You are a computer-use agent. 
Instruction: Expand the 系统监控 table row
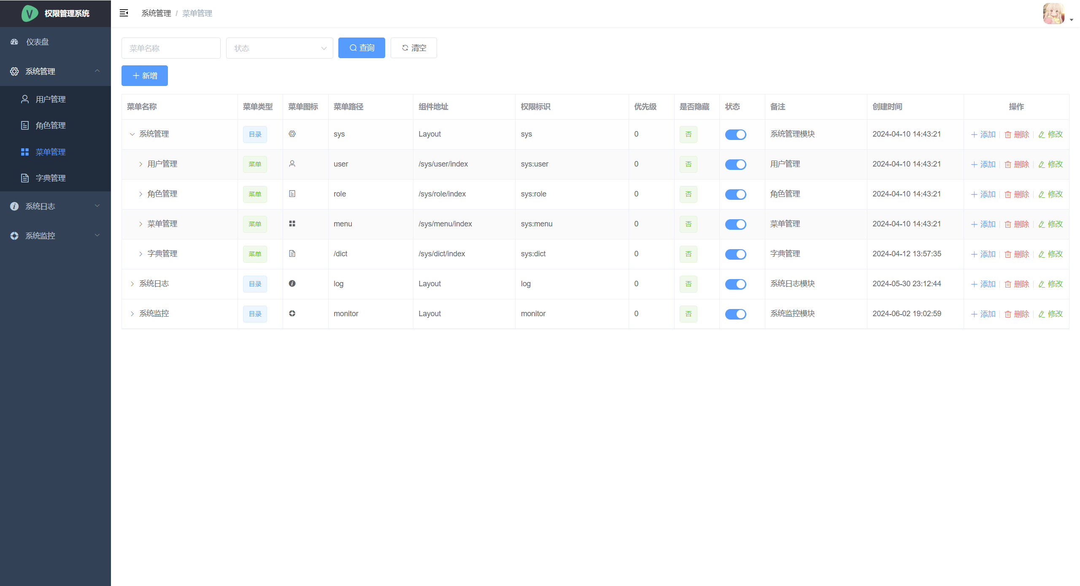132,314
